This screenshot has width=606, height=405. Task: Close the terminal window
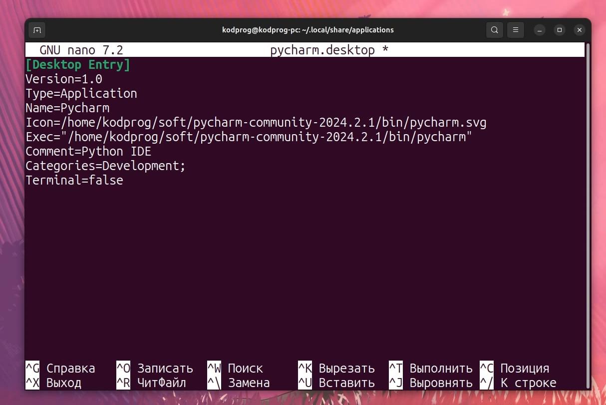point(580,30)
